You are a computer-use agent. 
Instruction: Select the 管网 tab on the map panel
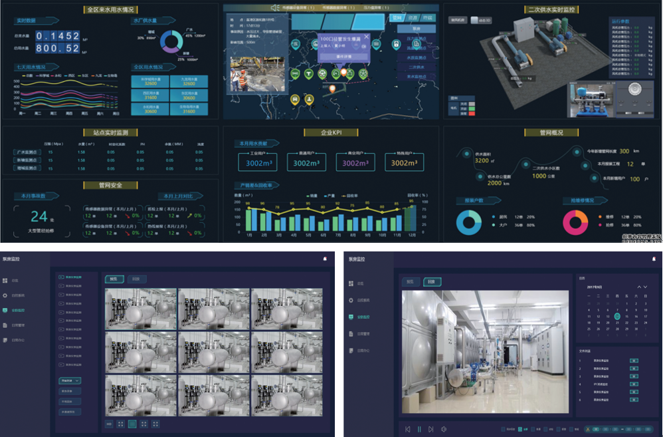397,18
